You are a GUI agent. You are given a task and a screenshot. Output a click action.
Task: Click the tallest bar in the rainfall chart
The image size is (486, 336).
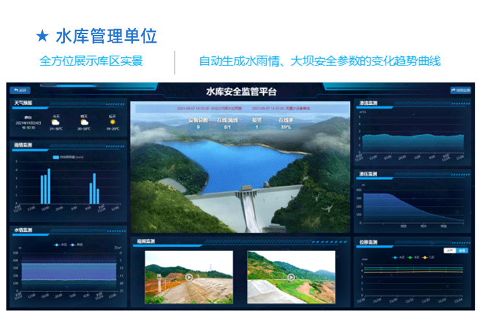[x=49, y=186]
